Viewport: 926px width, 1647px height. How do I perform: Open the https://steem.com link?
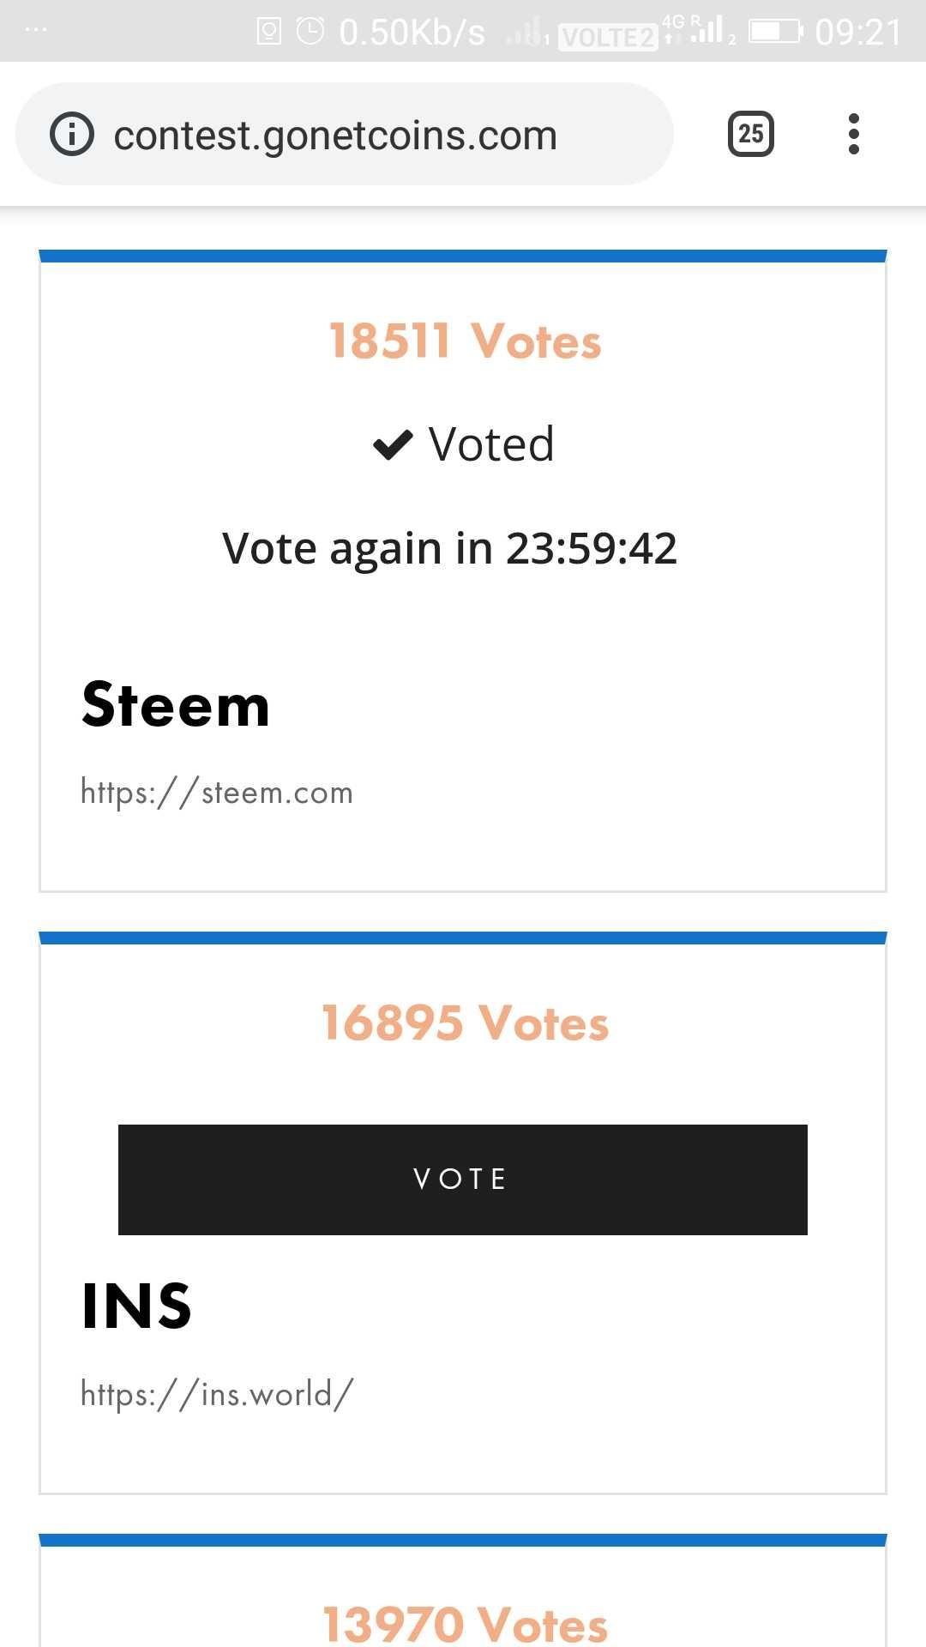click(x=216, y=792)
